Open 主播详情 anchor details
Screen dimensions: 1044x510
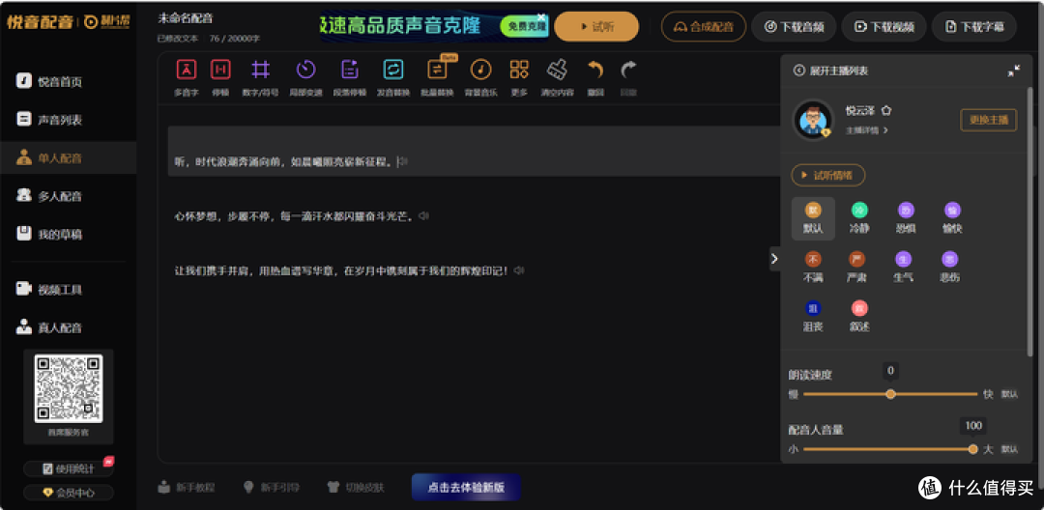866,130
